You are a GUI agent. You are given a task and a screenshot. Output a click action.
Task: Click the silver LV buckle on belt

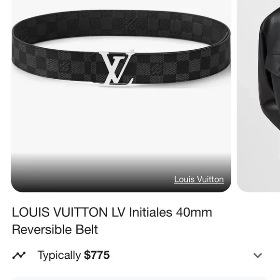pyautogui.click(x=116, y=69)
